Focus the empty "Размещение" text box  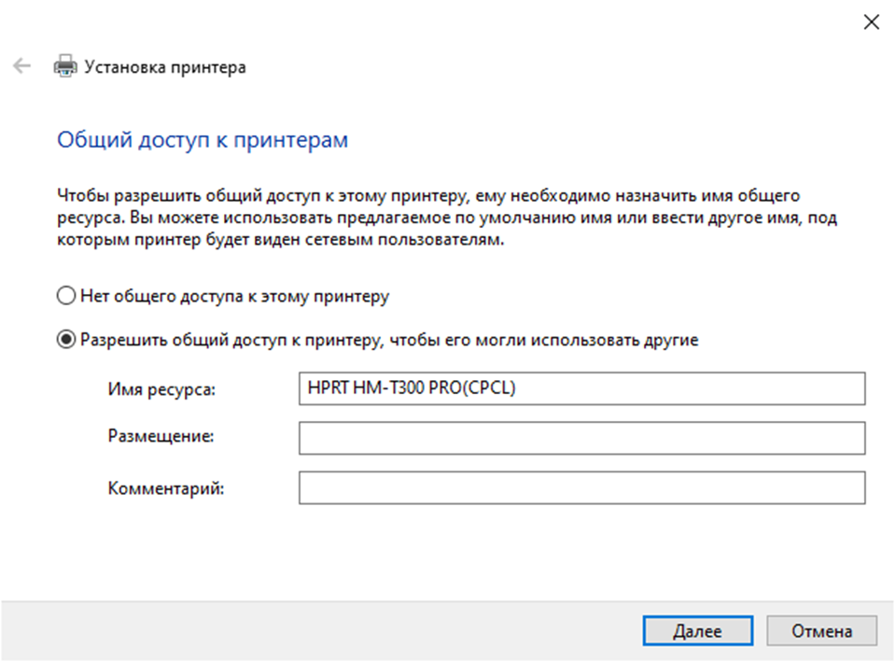pos(581,437)
